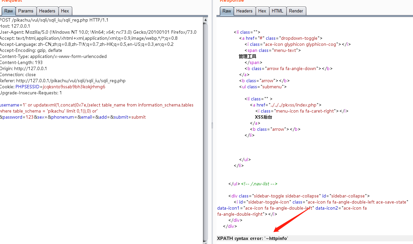
Task: Open the Response HTML tab
Action: (x=278, y=11)
